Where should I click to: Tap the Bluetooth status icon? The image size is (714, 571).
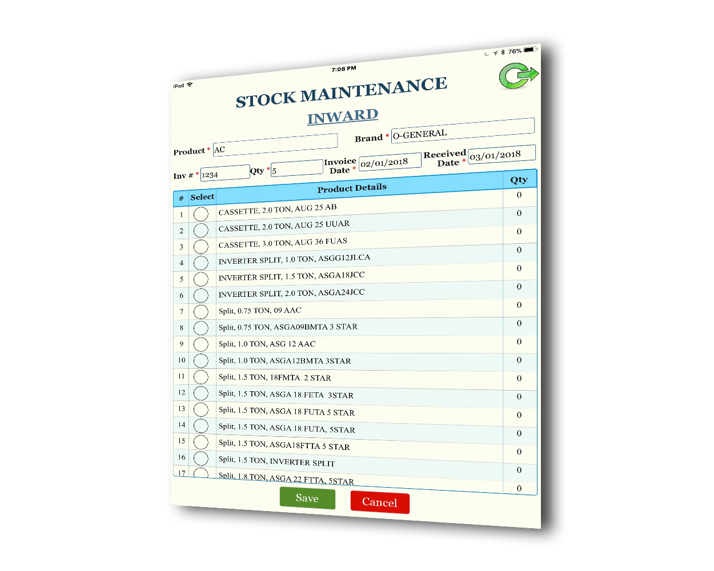pyautogui.click(x=503, y=52)
